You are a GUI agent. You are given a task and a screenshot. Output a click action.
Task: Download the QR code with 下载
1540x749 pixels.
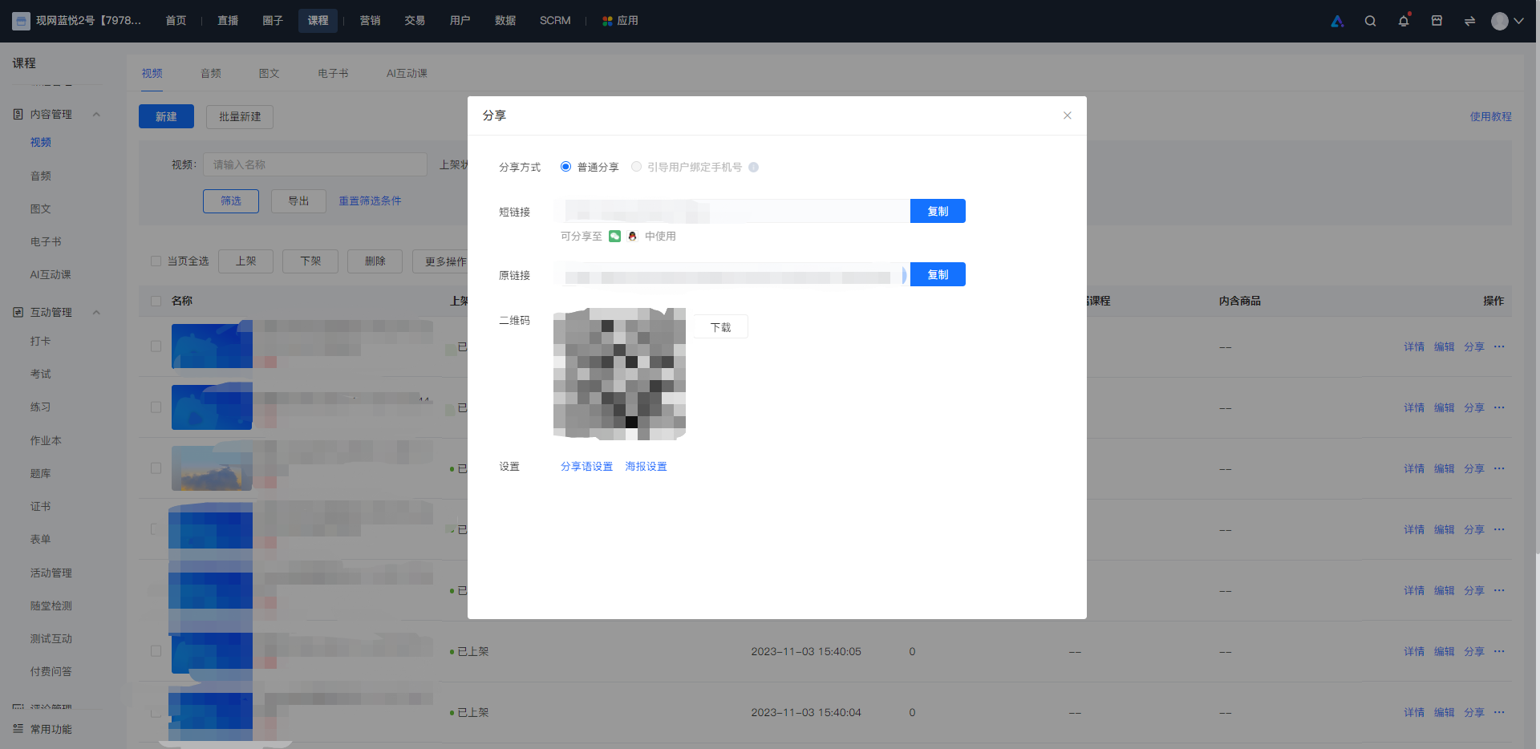tap(721, 326)
